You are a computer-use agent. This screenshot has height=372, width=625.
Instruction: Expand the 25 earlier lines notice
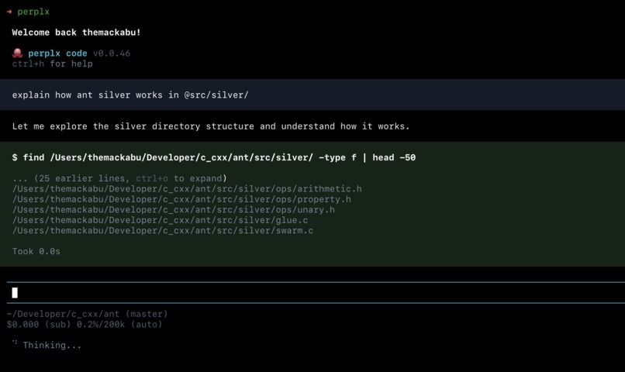click(119, 178)
